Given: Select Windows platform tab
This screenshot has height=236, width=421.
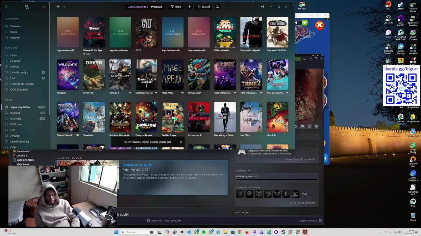Looking at the screenshot, I should pos(156,7).
